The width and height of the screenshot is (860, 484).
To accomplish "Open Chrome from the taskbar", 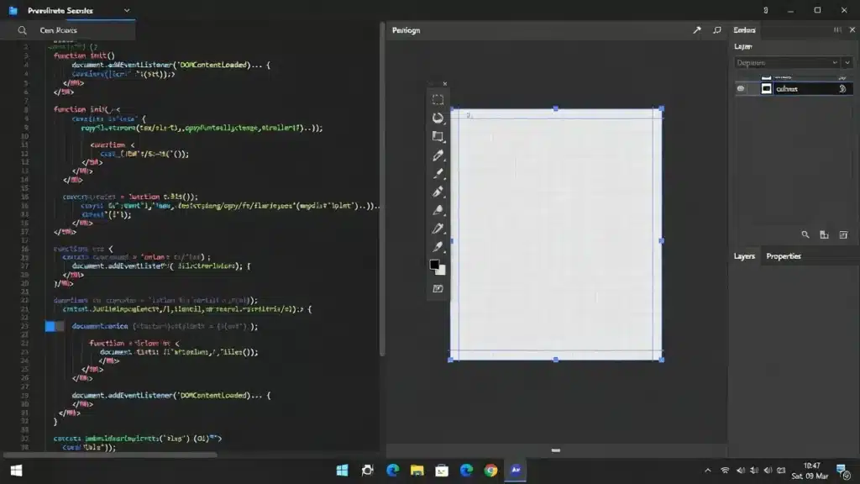I will 490,471.
